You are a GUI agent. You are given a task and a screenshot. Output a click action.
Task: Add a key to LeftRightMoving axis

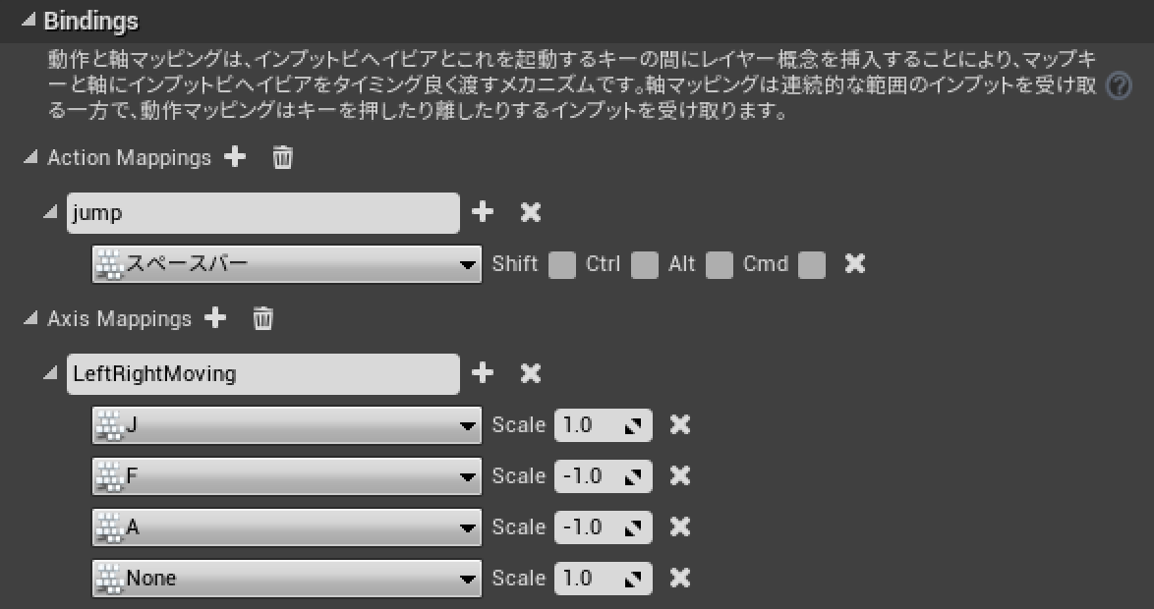482,373
